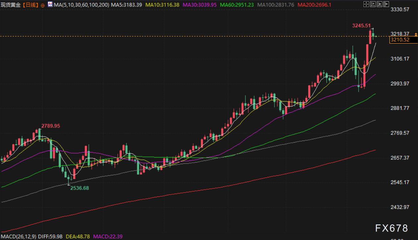
Task: Click the 3245.51 high price marker
Action: point(361,25)
